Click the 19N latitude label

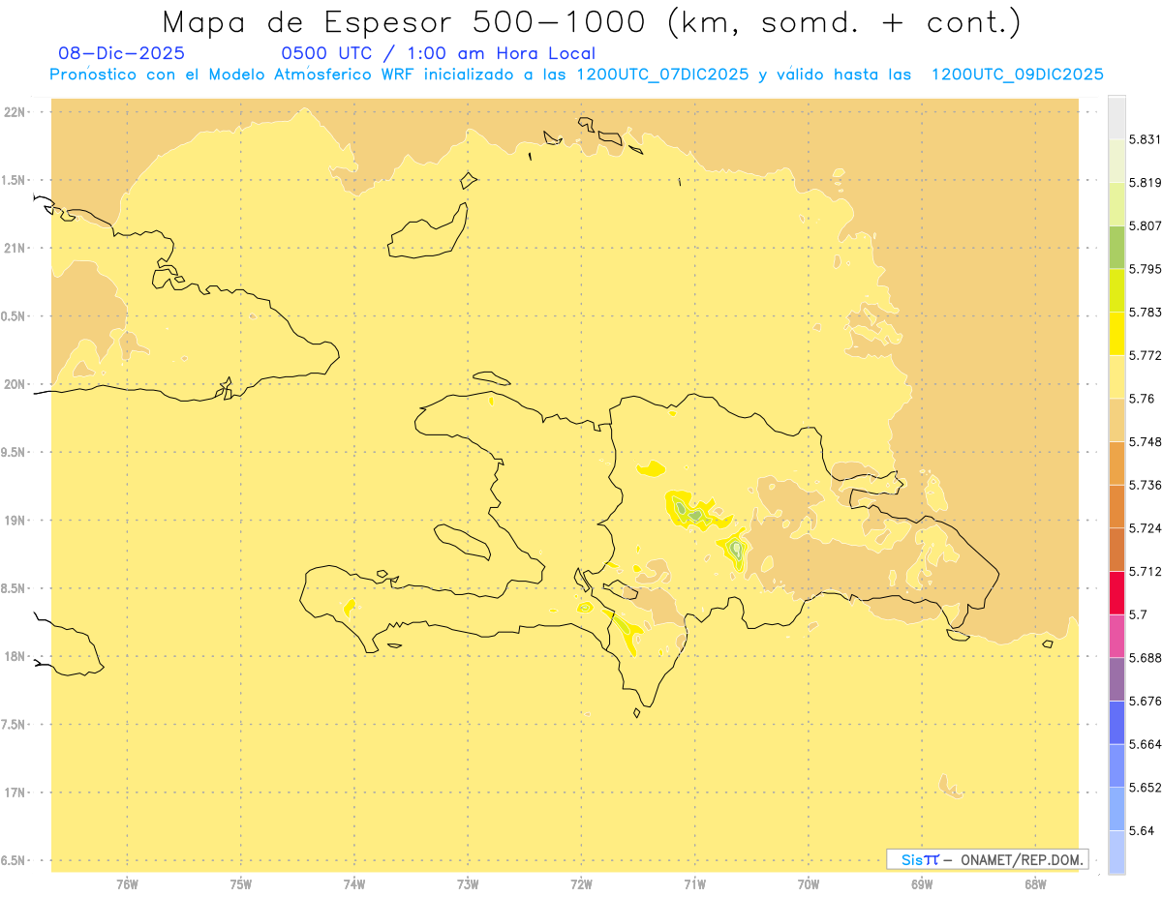[15, 521]
